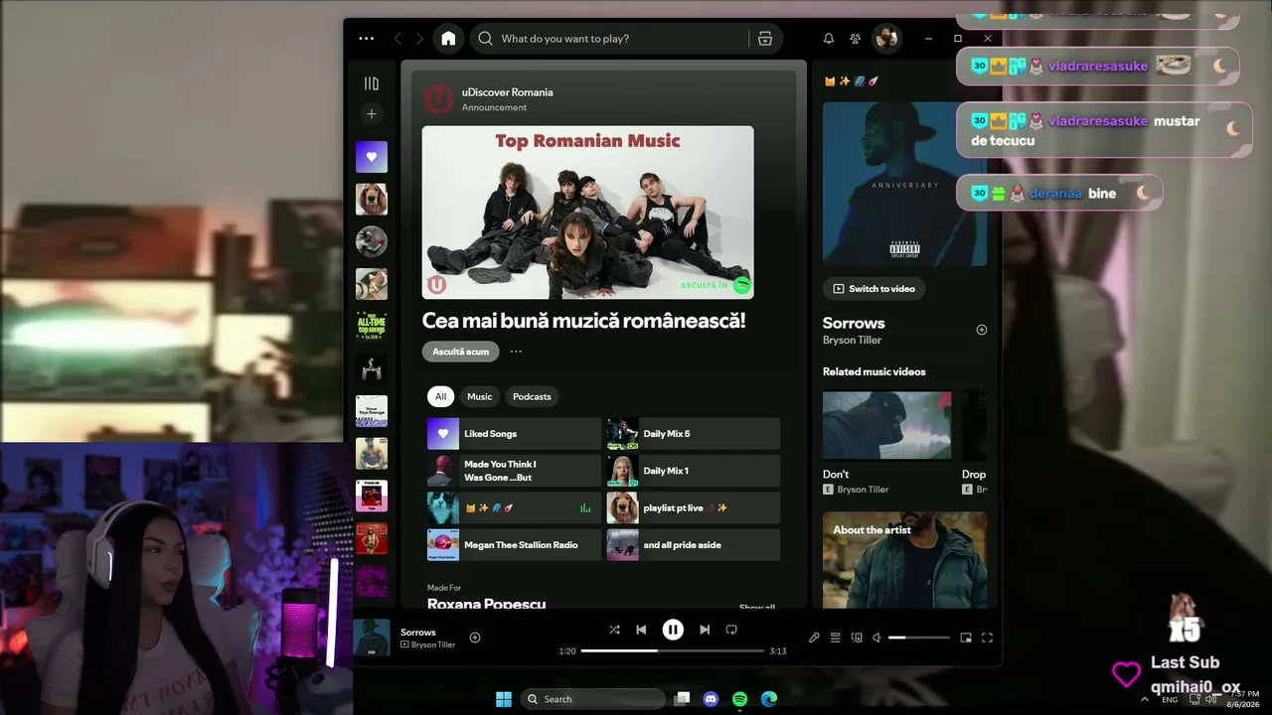This screenshot has width=1272, height=715.
Task: Click the now-playing cover in player bar
Action: pyautogui.click(x=373, y=638)
